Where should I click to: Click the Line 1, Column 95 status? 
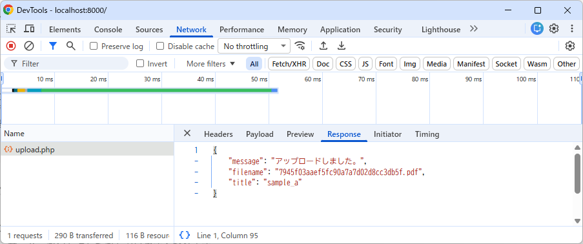click(x=227, y=236)
